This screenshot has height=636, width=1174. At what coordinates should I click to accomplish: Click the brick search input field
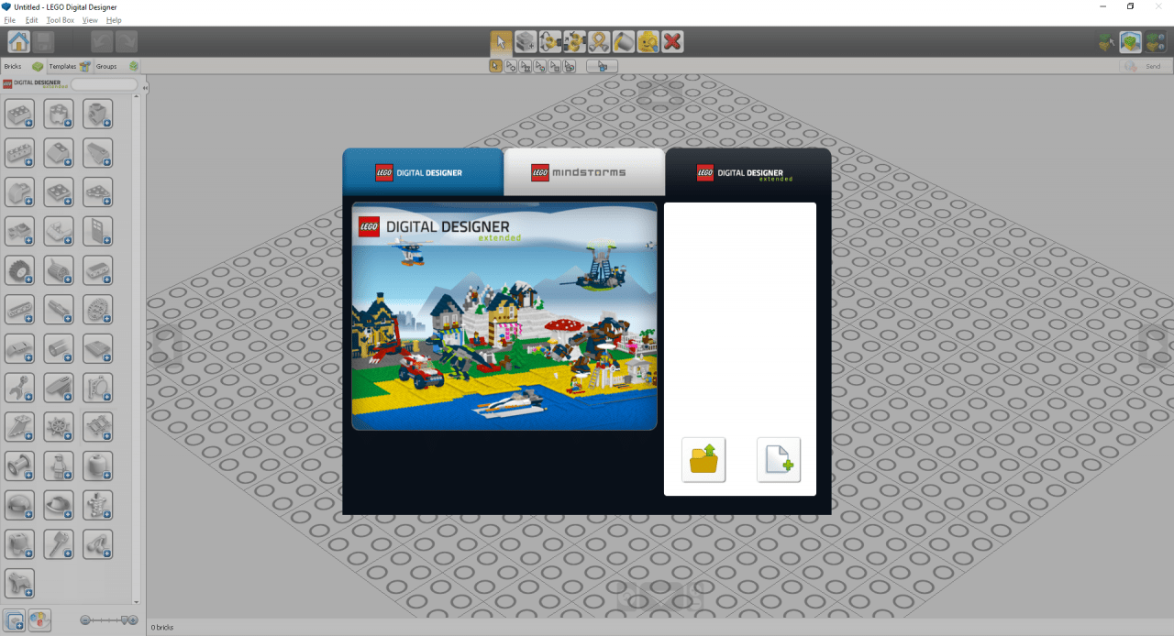(104, 84)
